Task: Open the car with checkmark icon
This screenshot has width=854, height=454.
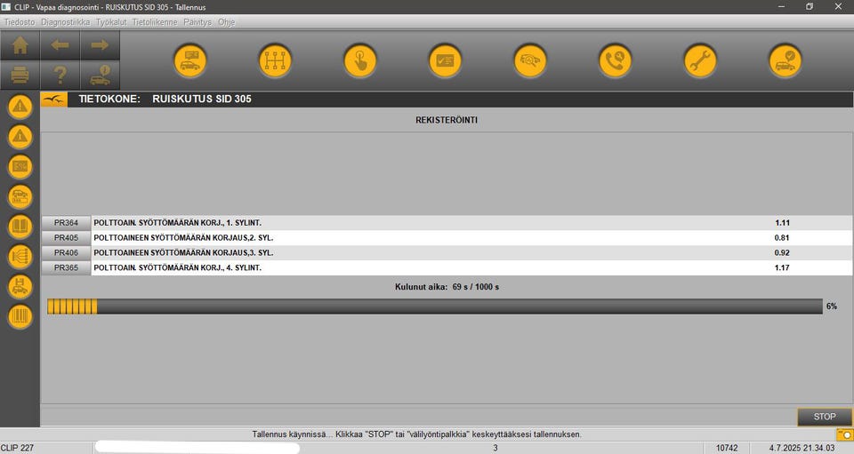Action: click(785, 60)
